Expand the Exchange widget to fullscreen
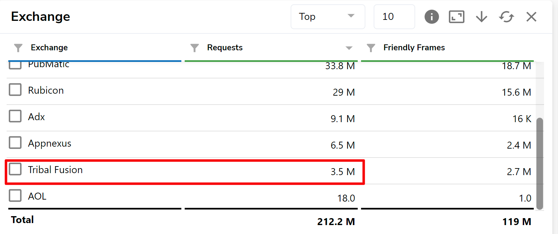558x234 pixels. click(x=456, y=17)
